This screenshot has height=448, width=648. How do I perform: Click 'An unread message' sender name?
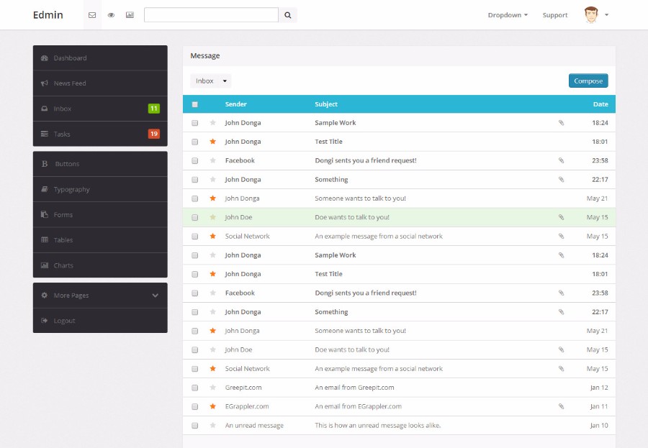(254, 425)
